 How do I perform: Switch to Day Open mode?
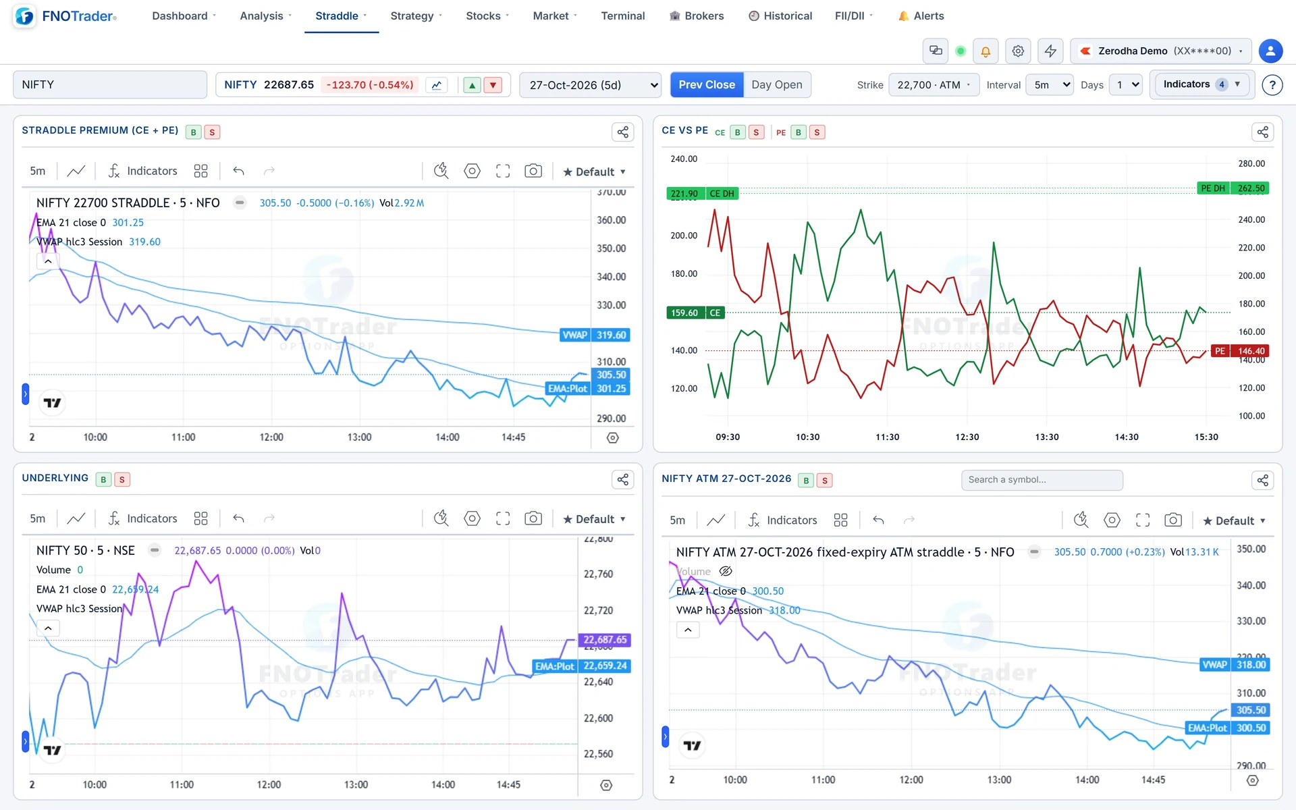click(777, 85)
